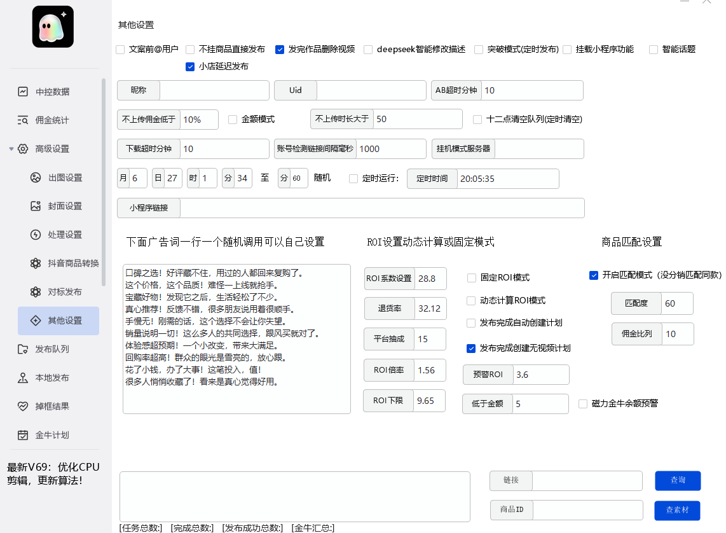Click the blue 查询 button
Screen dimensions: 726x533
(678, 481)
